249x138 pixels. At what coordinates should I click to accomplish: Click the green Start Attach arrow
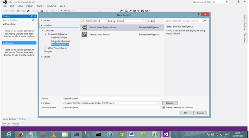61,11
